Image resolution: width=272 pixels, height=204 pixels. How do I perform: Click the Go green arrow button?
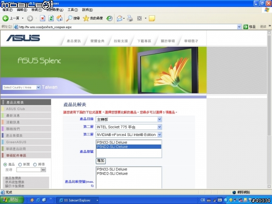tap(246, 27)
